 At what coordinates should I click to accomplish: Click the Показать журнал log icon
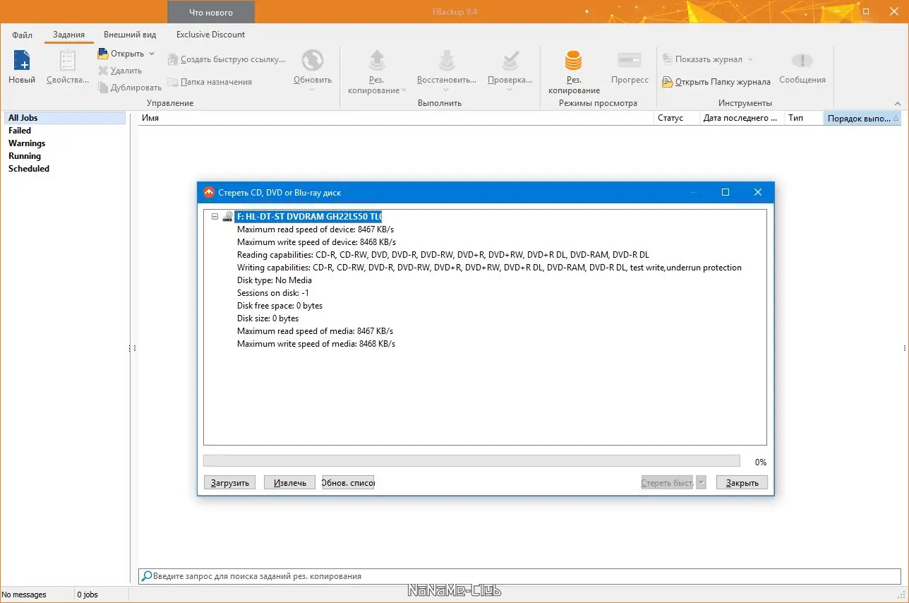coord(667,59)
